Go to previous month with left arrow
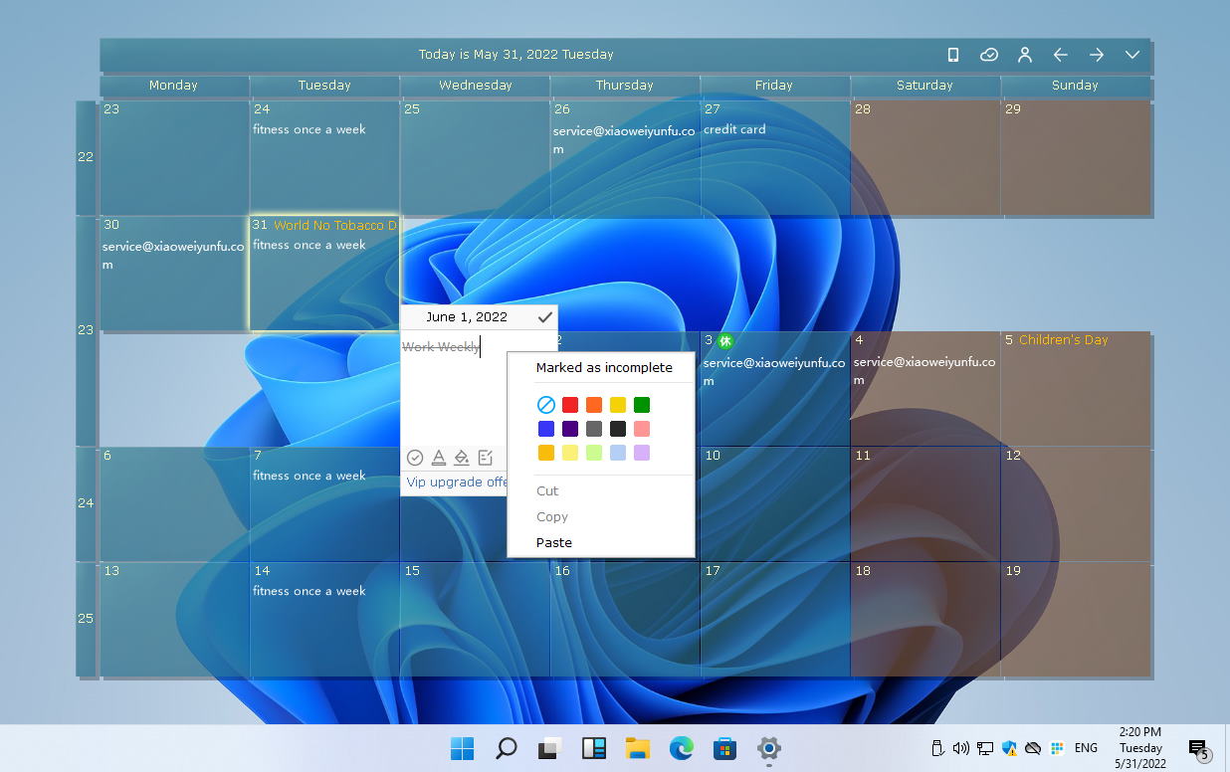Viewport: 1230px width, 772px height. point(1061,55)
